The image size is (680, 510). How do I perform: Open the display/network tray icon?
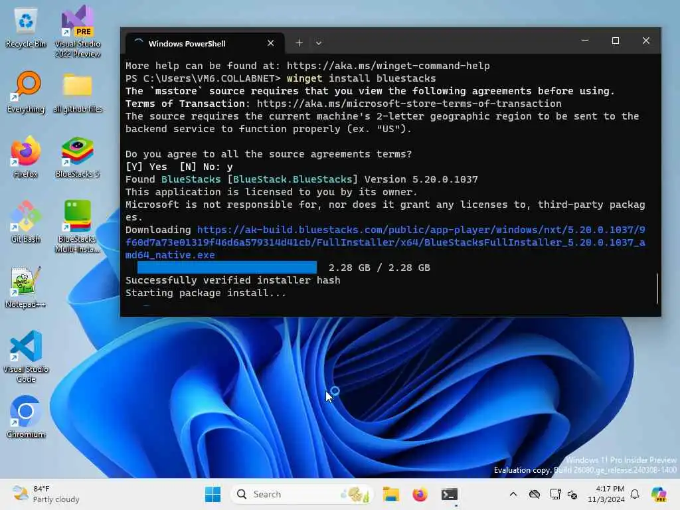click(x=555, y=494)
